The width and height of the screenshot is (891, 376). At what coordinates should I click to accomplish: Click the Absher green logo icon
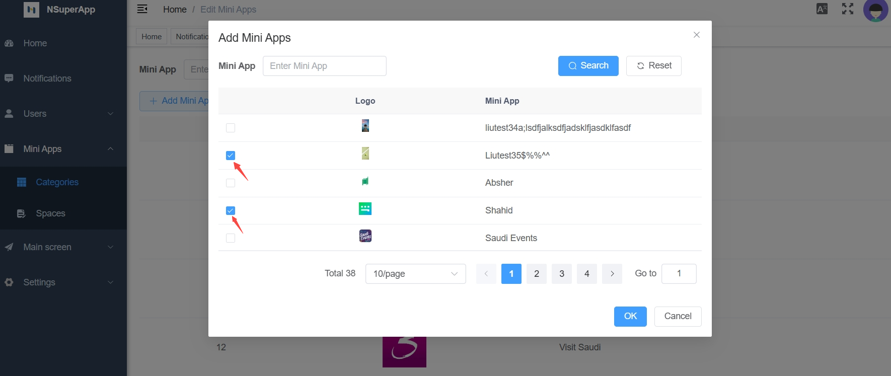tap(365, 181)
